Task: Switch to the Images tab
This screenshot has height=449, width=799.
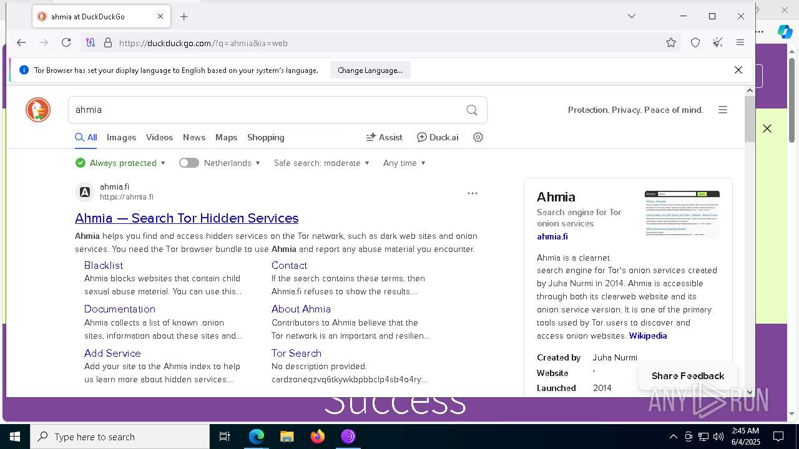Action: (121, 137)
